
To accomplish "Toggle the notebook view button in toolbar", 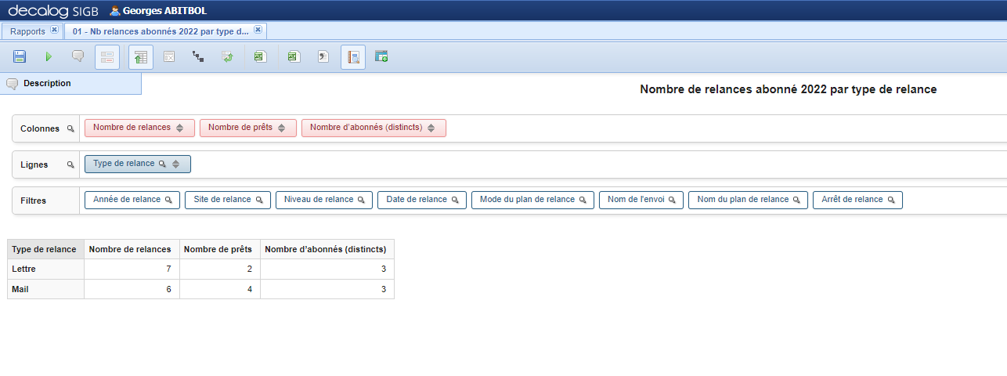I will [352, 57].
